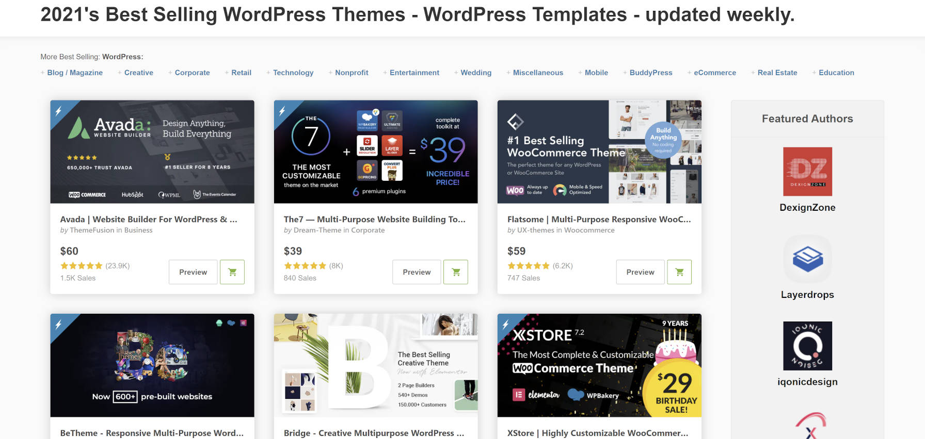Click lightning badge on The7 thumbnail
This screenshot has width=925, height=439.
[x=282, y=110]
